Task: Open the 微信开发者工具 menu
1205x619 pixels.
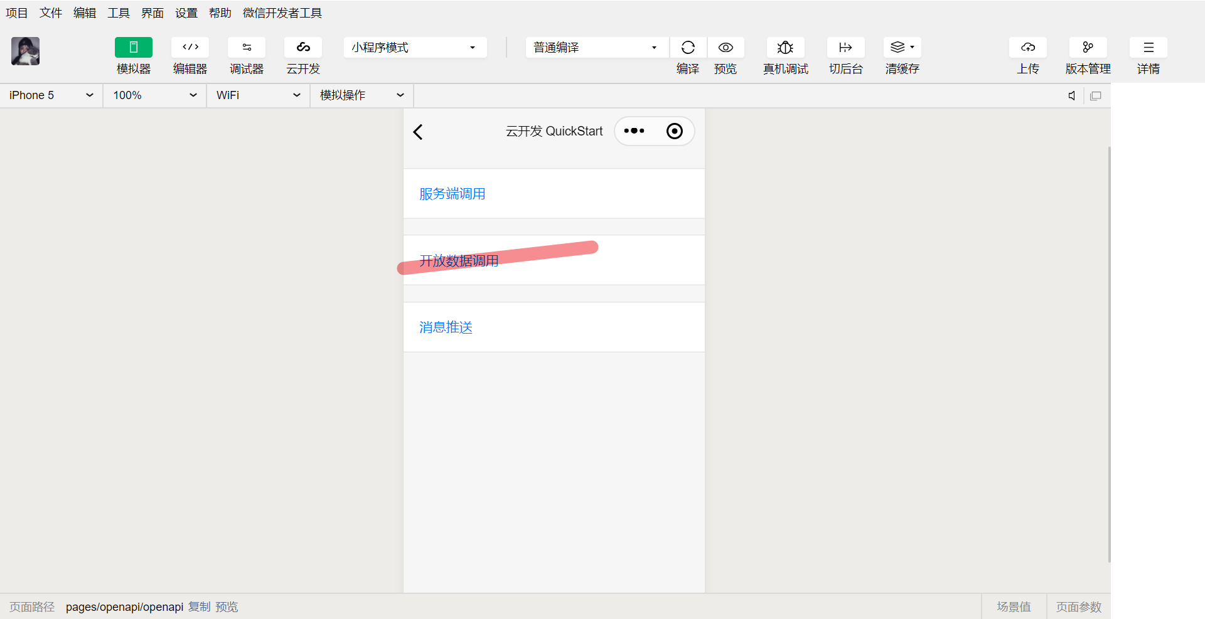Action: pos(282,13)
